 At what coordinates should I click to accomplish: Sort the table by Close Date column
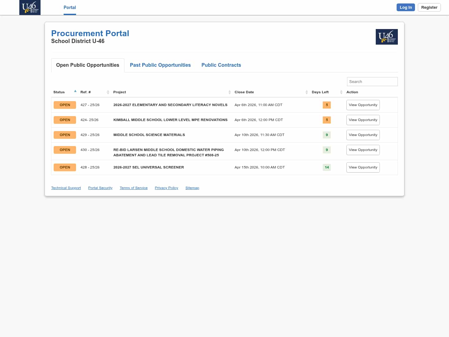[307, 92]
